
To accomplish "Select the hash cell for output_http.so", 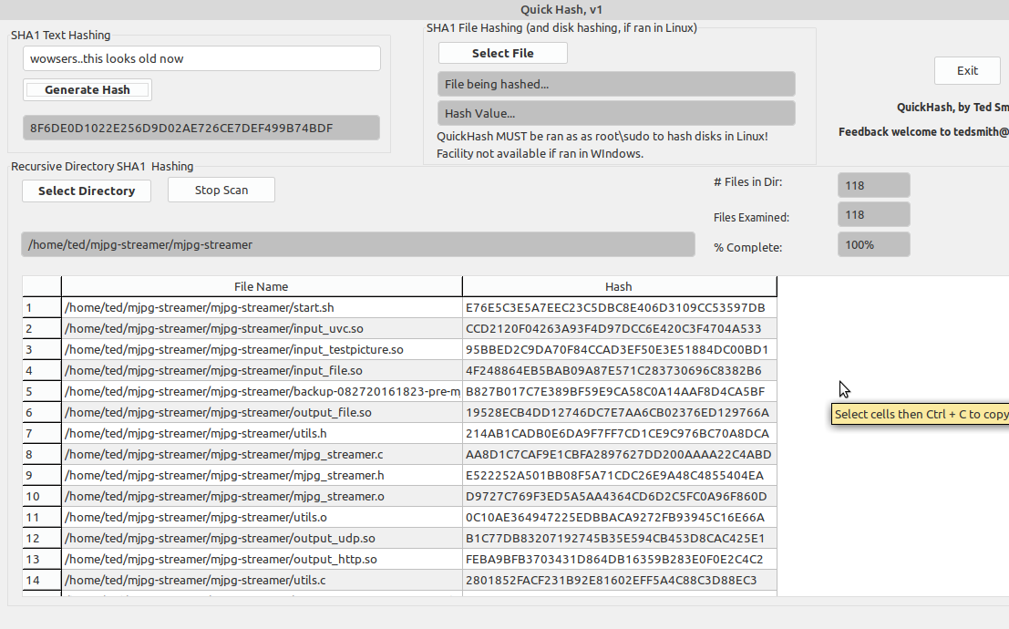I will (619, 559).
